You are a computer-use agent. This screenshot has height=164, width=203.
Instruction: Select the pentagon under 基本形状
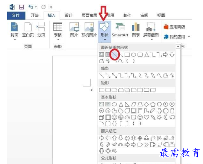click(153, 104)
